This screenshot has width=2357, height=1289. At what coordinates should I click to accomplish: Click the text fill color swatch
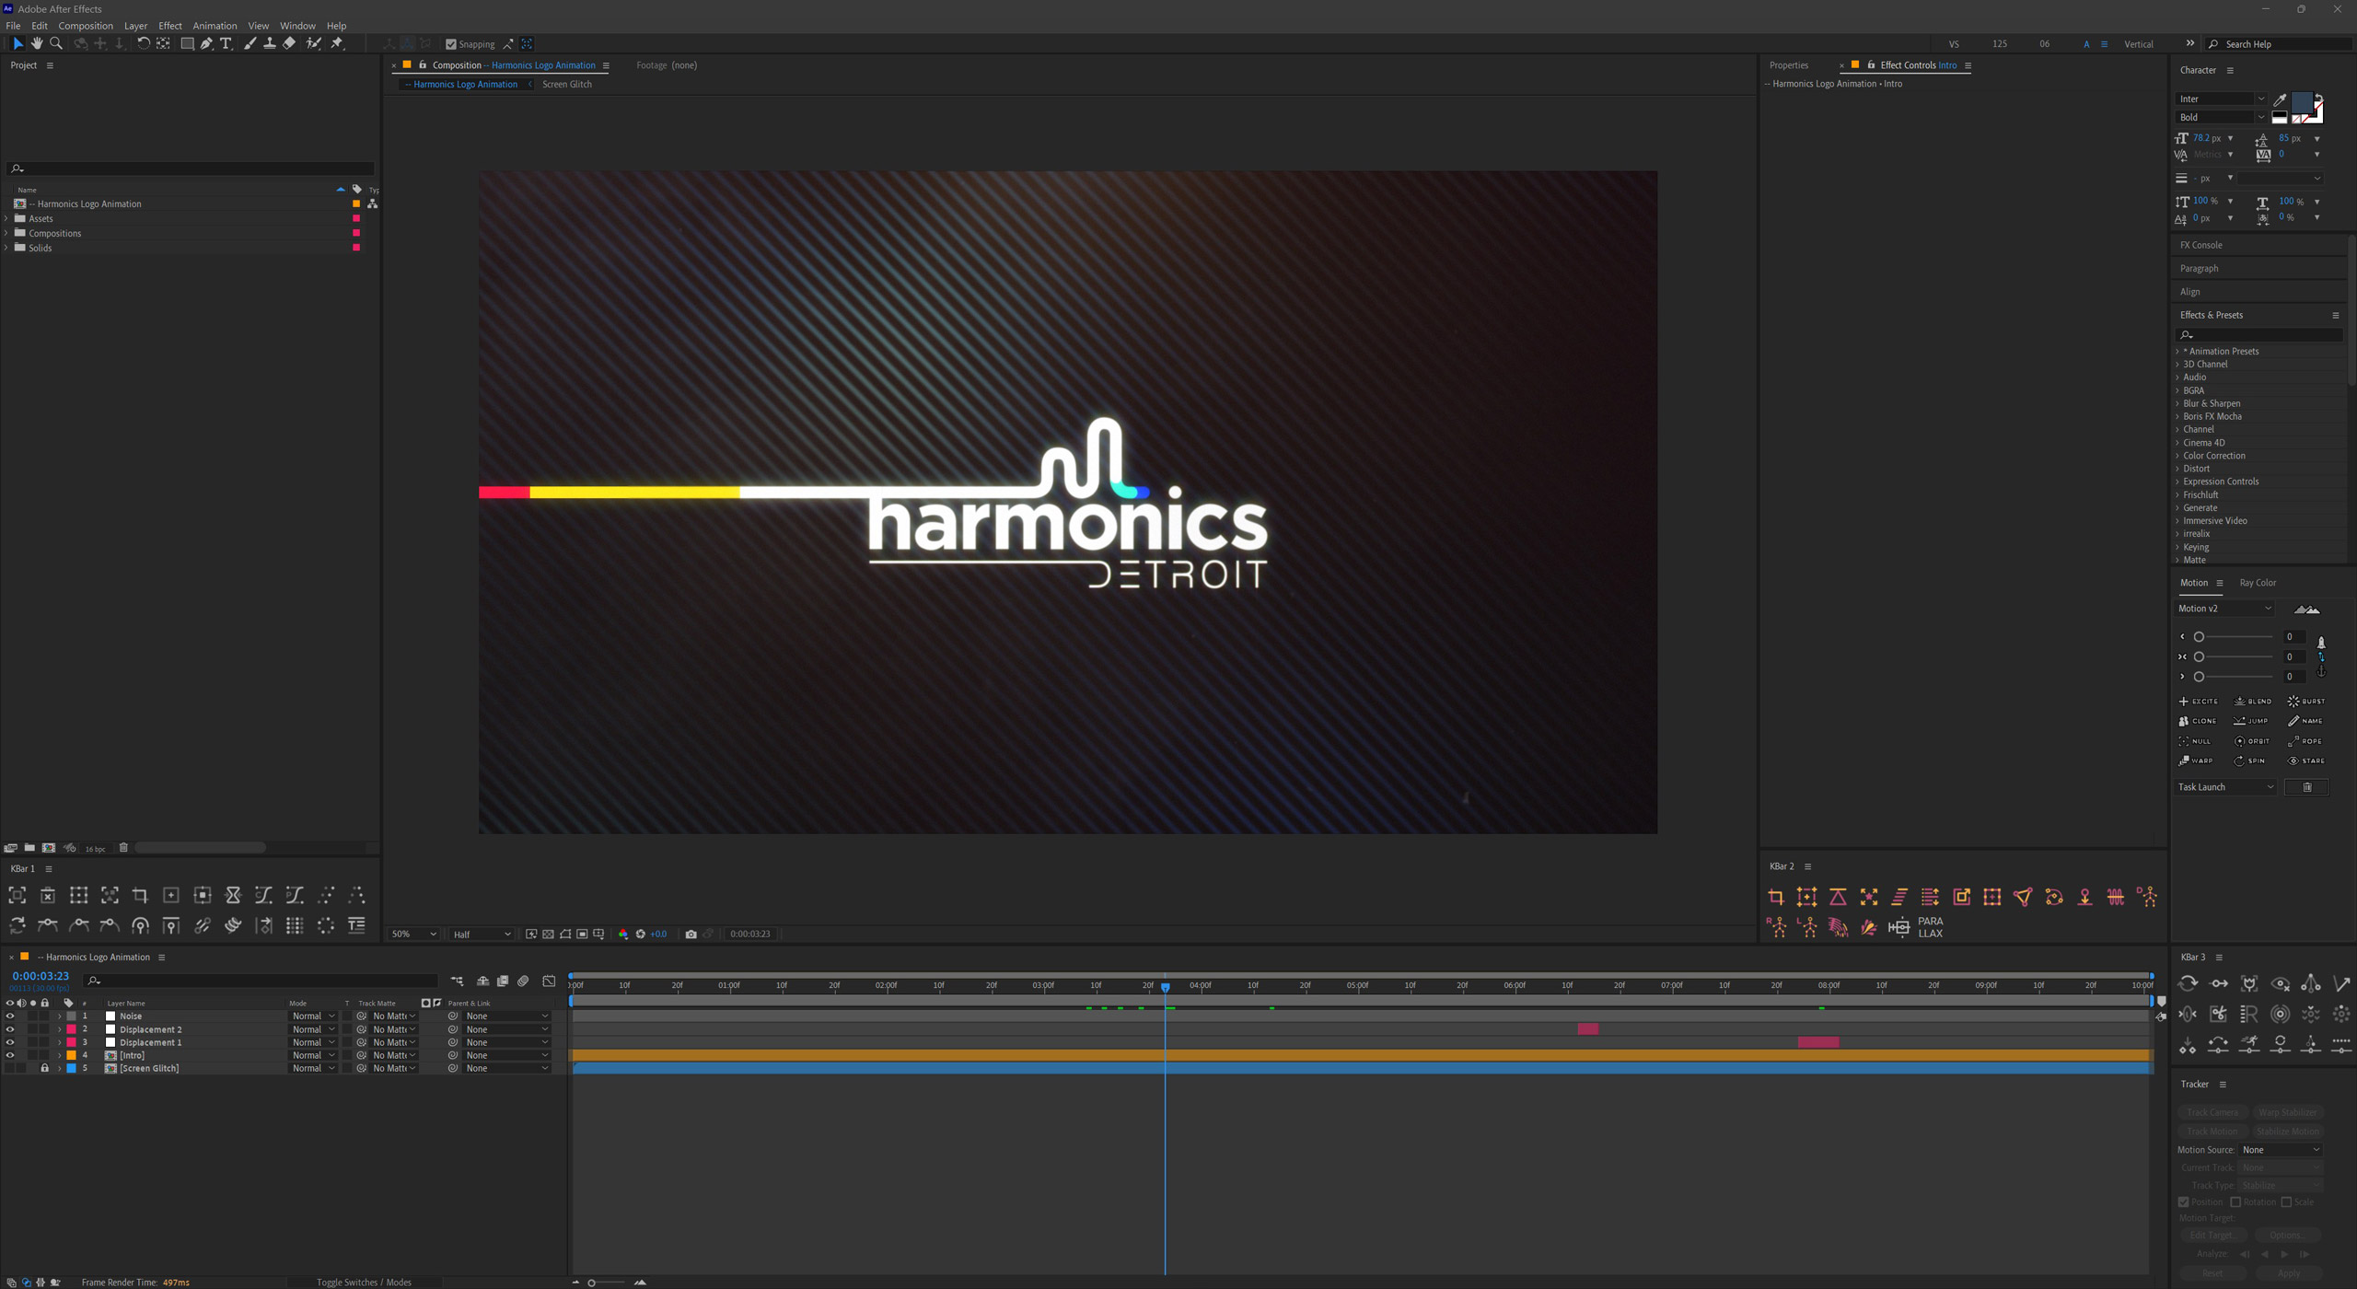tap(2301, 101)
